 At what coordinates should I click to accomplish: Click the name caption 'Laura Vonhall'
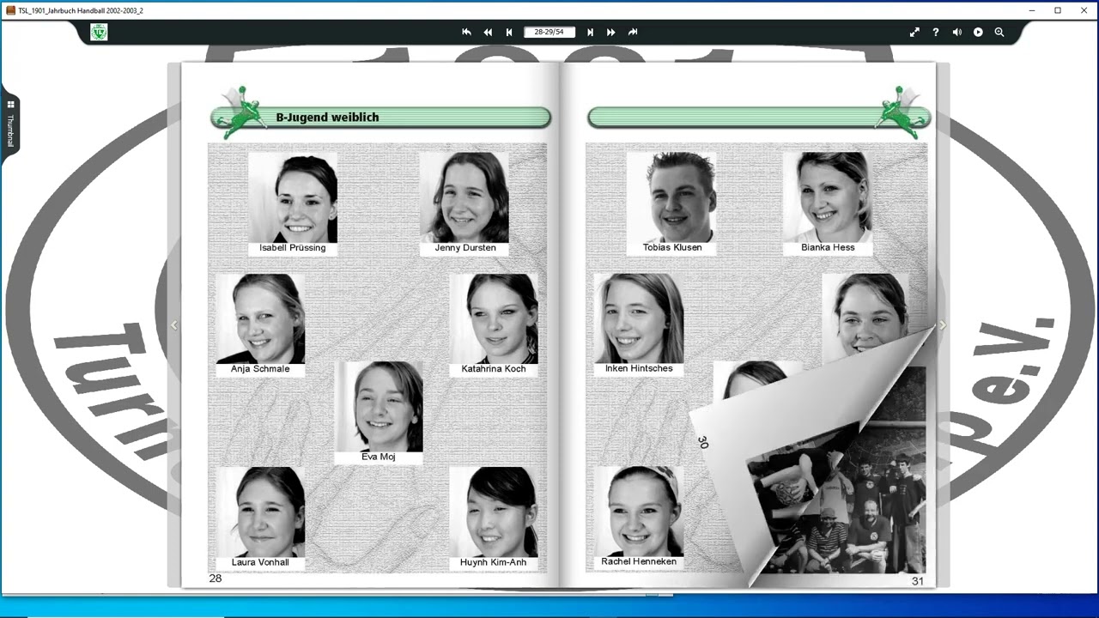tap(260, 563)
